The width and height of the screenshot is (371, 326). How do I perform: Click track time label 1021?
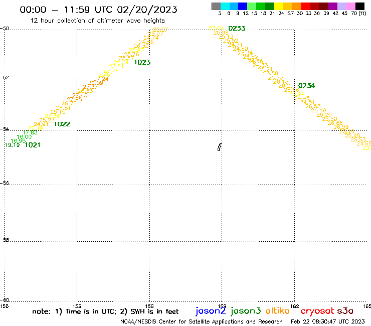coord(33,145)
